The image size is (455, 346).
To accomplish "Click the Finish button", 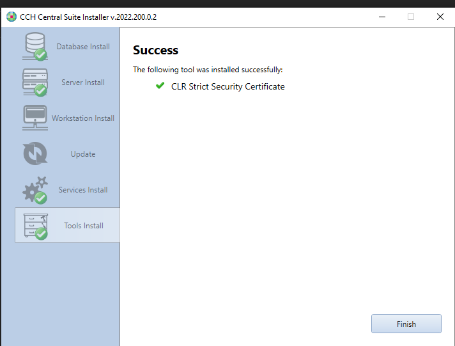I will 406,324.
